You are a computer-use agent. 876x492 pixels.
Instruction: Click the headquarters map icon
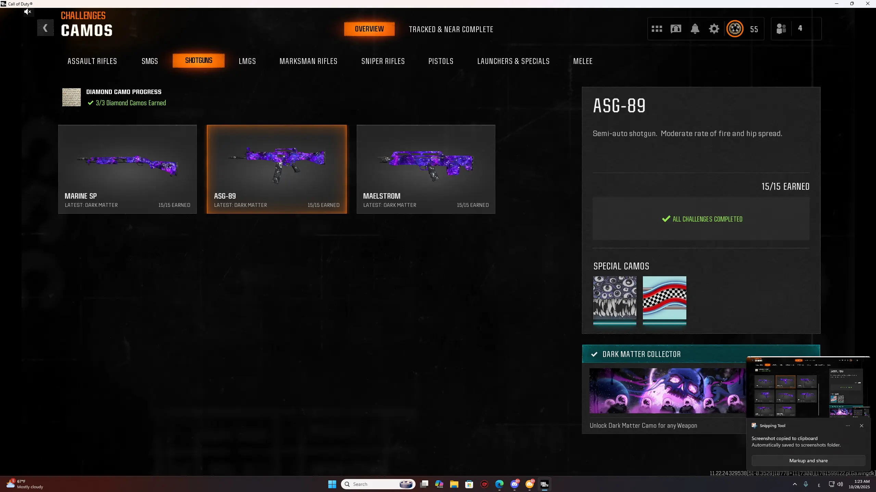click(676, 29)
